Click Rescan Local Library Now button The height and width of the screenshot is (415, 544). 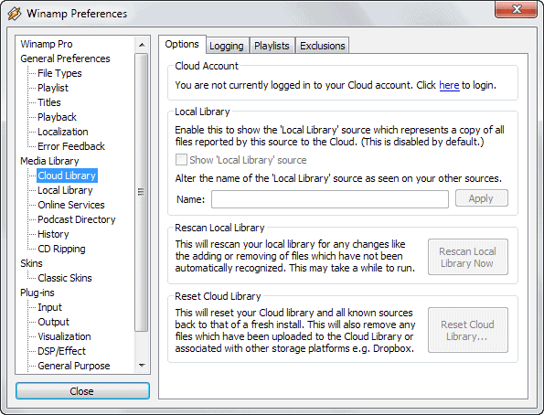[x=468, y=257]
